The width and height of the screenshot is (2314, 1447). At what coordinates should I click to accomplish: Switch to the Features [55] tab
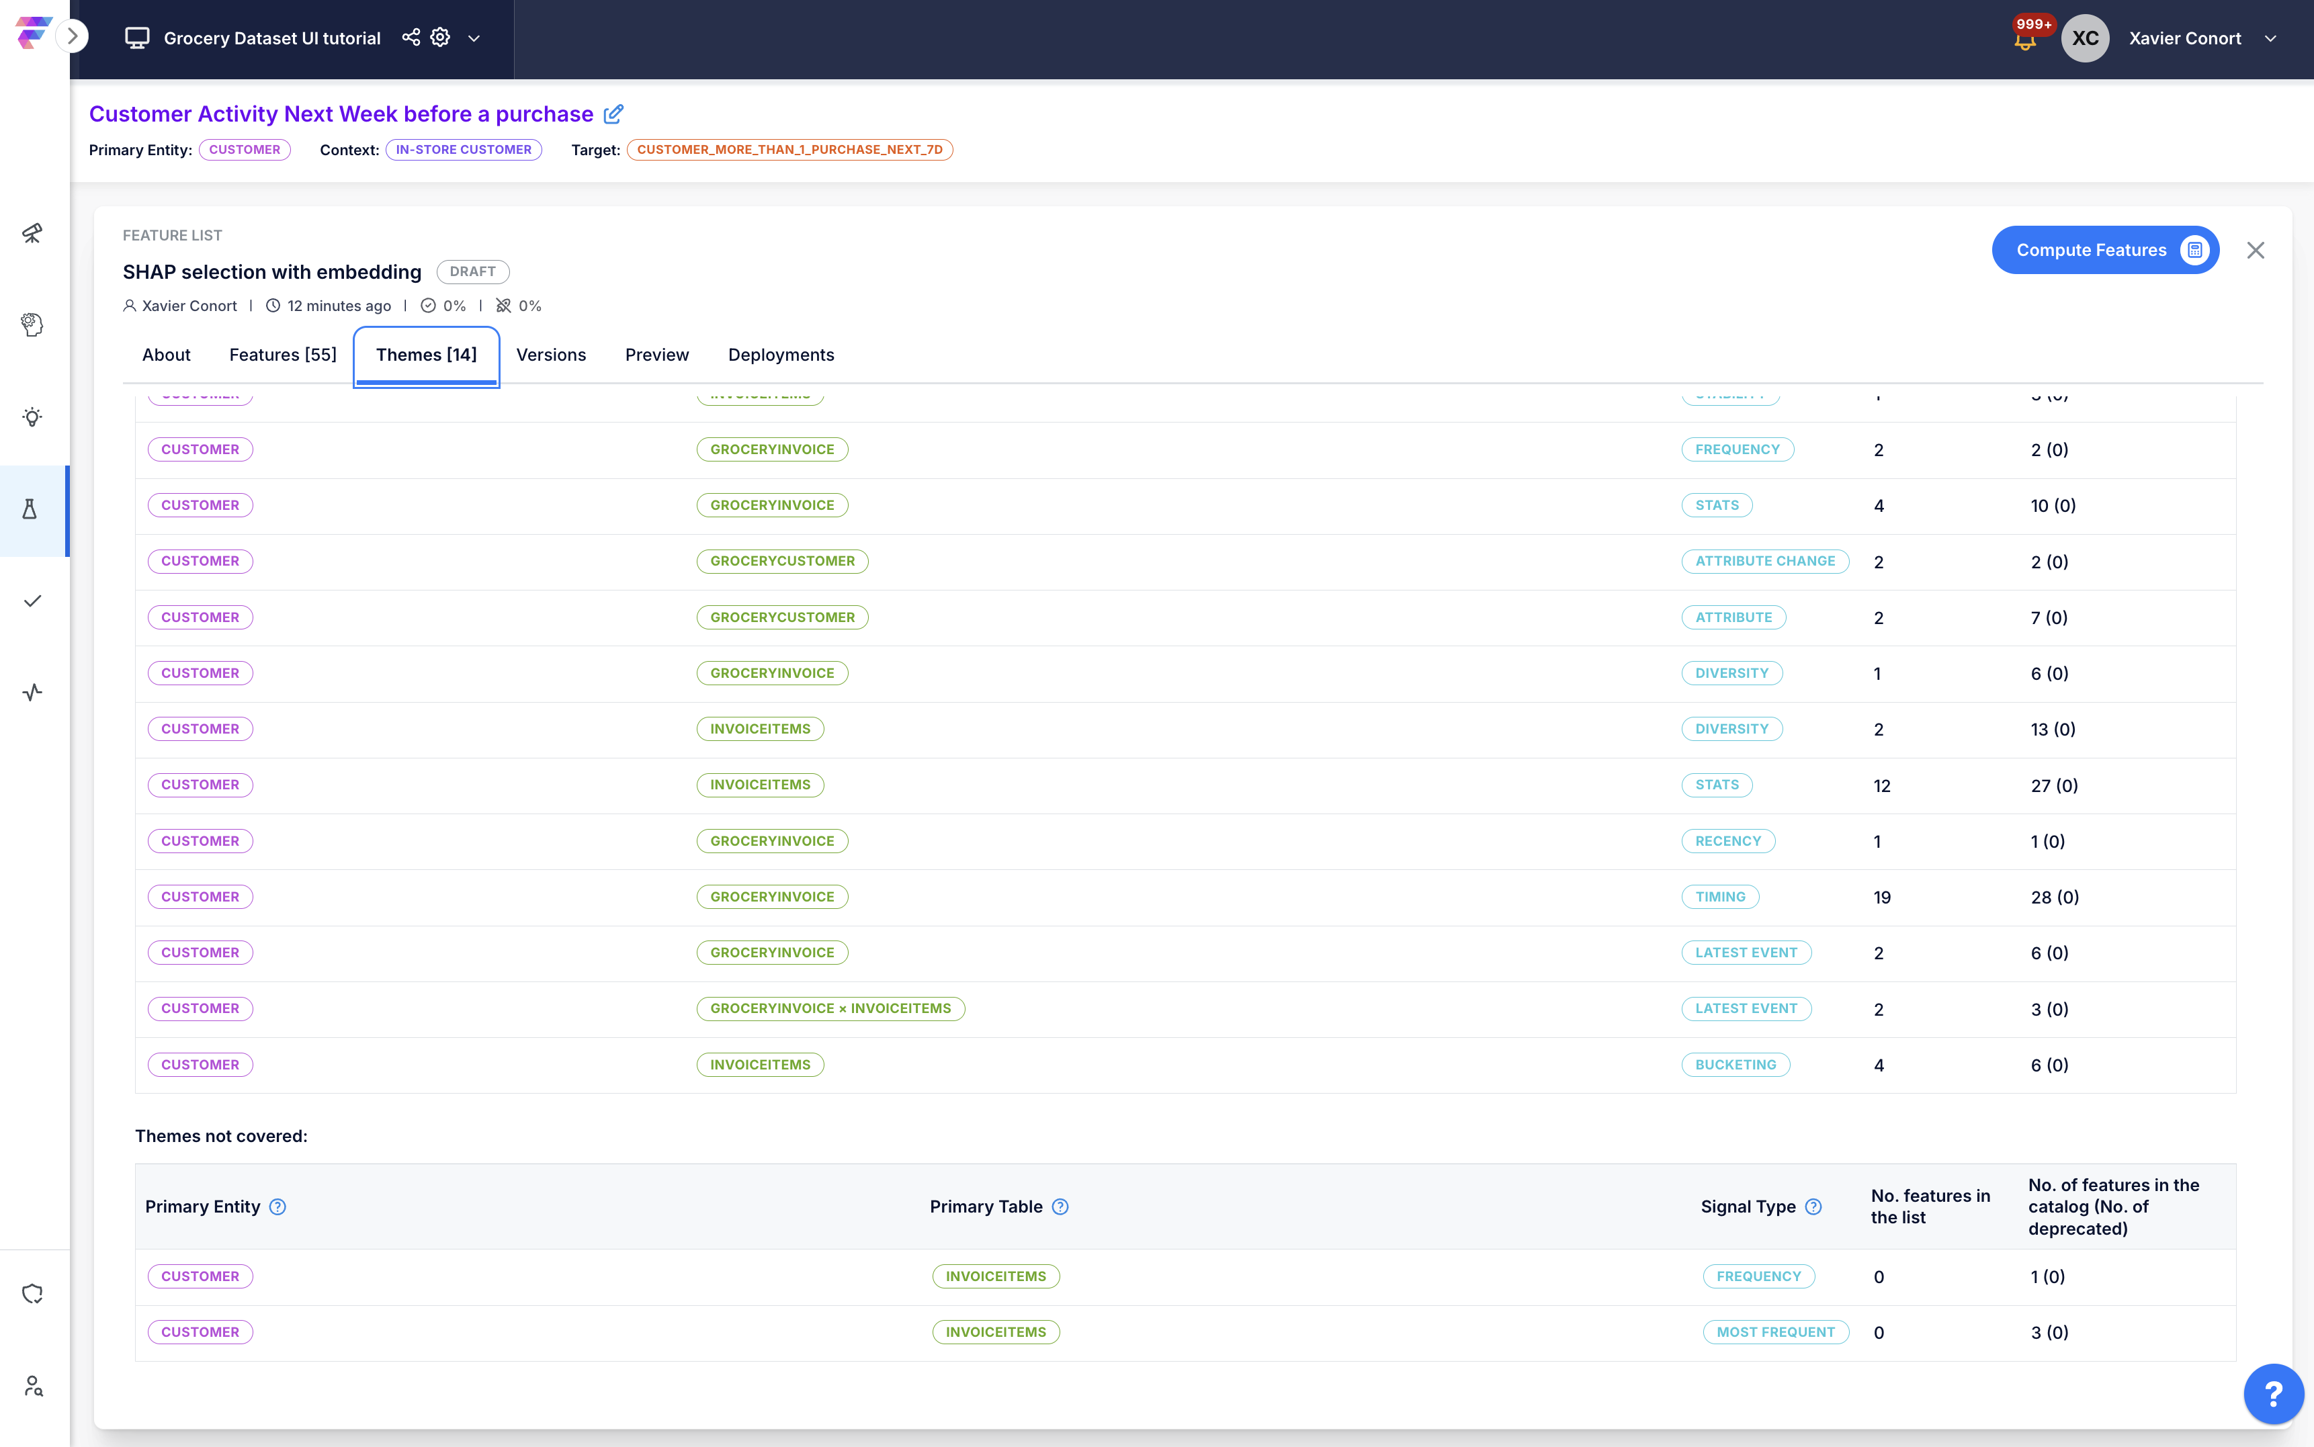coord(284,355)
